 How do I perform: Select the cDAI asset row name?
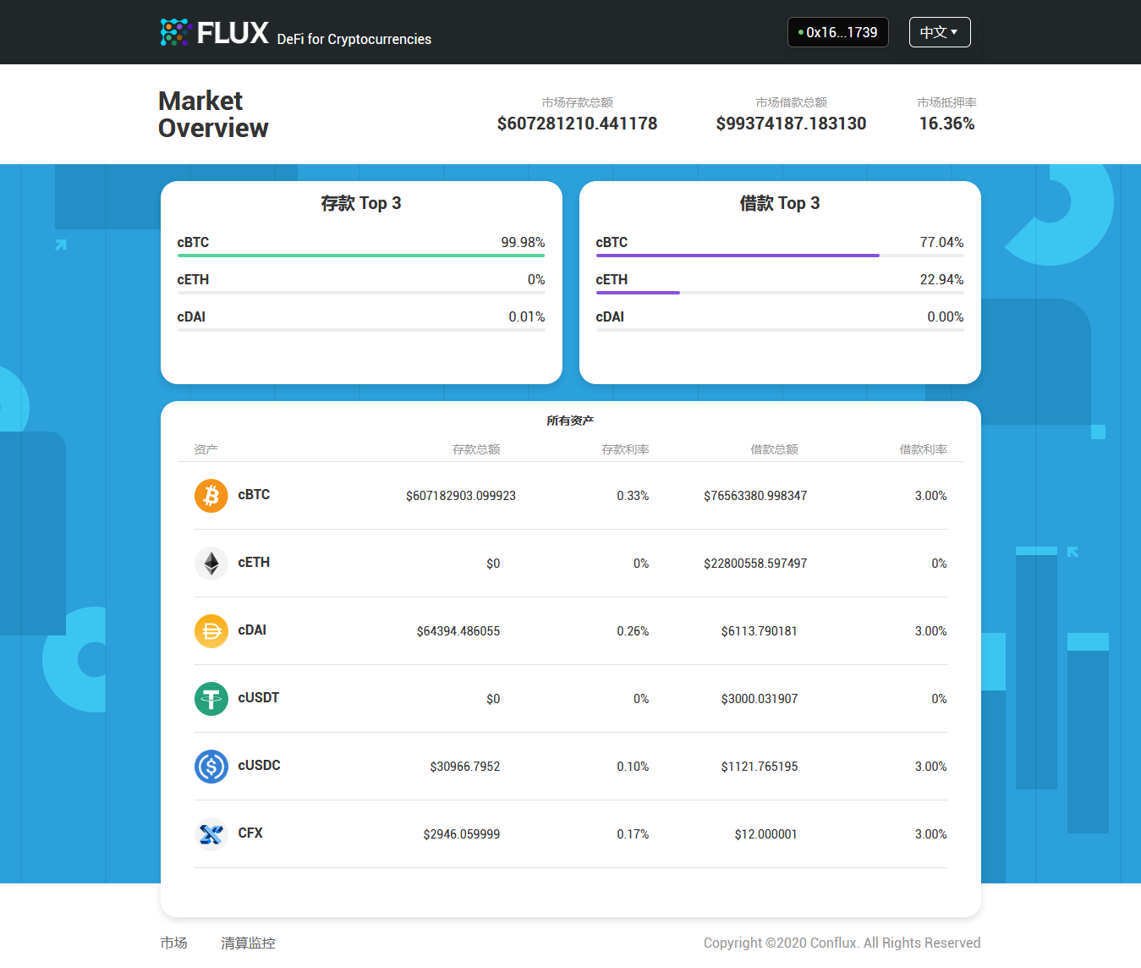[252, 630]
